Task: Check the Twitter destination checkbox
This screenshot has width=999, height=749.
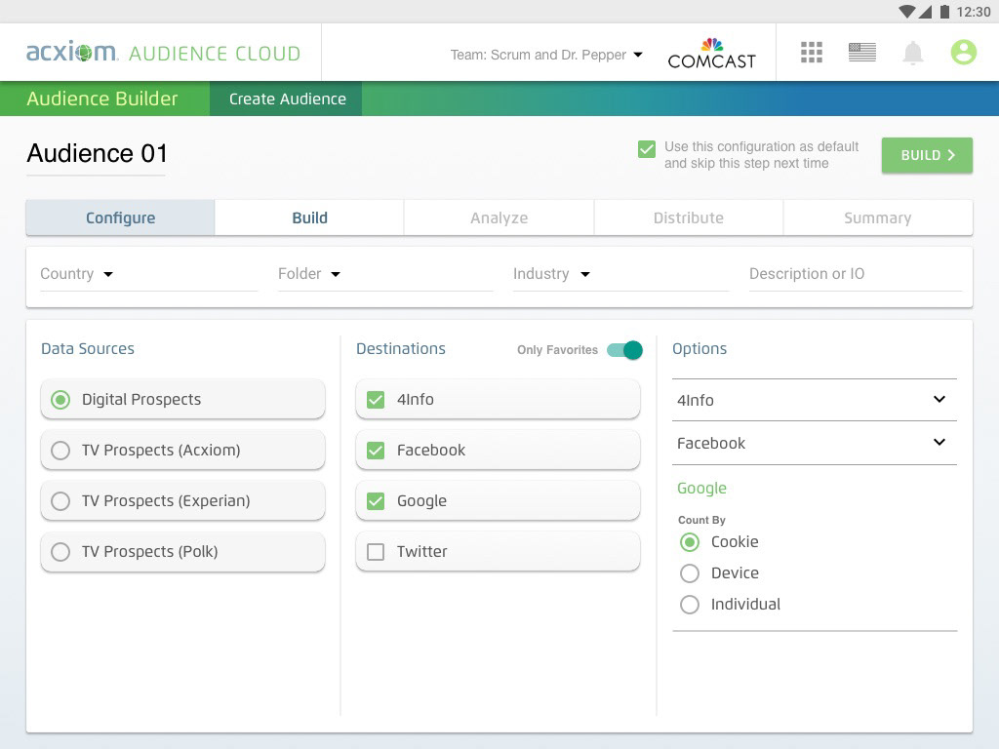Action: (376, 552)
